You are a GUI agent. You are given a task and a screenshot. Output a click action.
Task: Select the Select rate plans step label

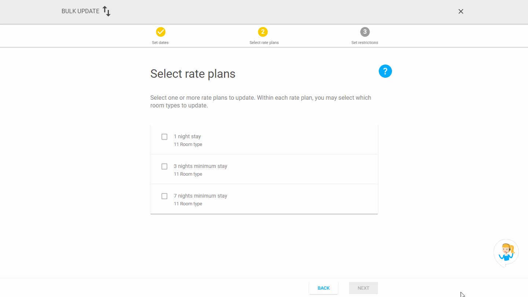tap(264, 43)
